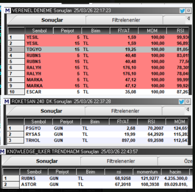This screenshot has width=195, height=192.
Task: Close the VERENEL DENEME results window
Action: [x=189, y=10]
